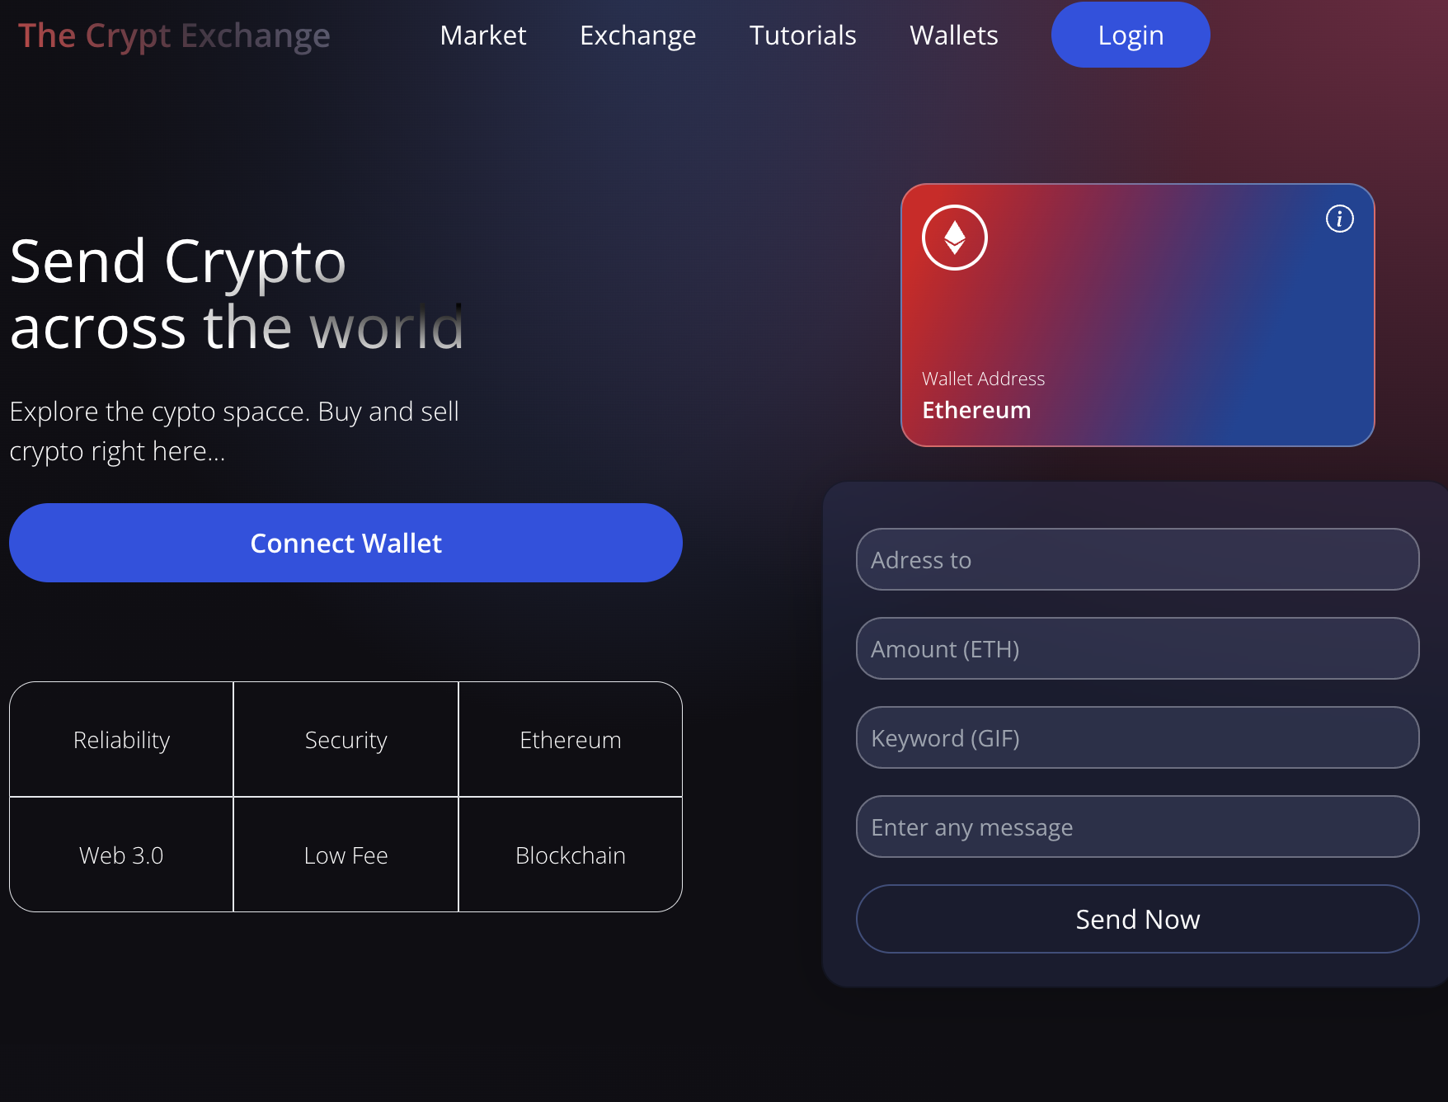This screenshot has width=1448, height=1102.
Task: Click the Ethereum diamond logo icon
Action: pos(954,238)
